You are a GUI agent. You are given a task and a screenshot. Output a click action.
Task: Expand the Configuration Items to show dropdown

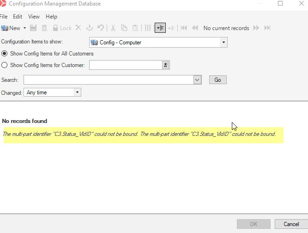(223, 43)
